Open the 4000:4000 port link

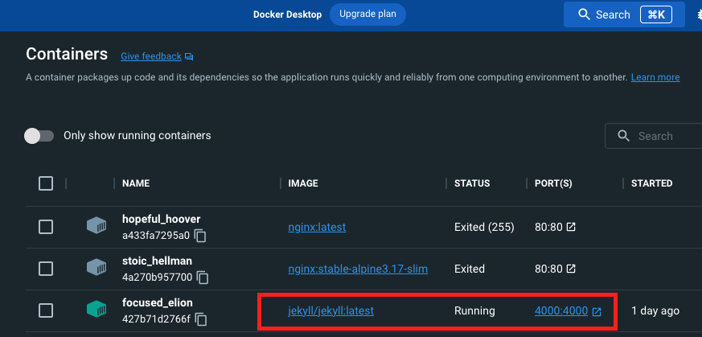(561, 310)
